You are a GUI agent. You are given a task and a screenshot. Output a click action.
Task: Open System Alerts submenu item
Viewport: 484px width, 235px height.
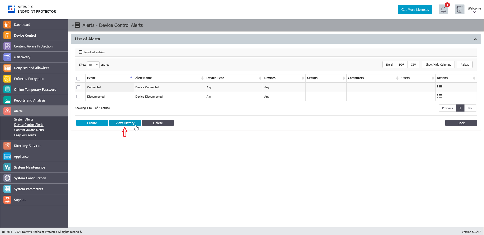(24, 119)
